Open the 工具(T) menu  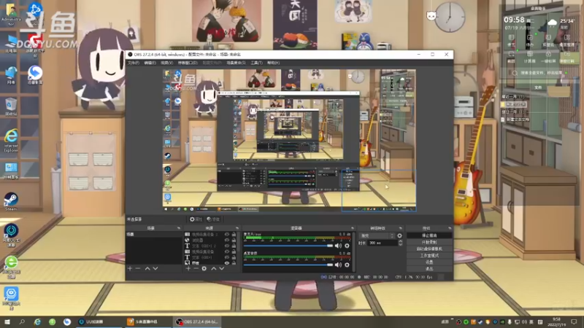click(256, 63)
